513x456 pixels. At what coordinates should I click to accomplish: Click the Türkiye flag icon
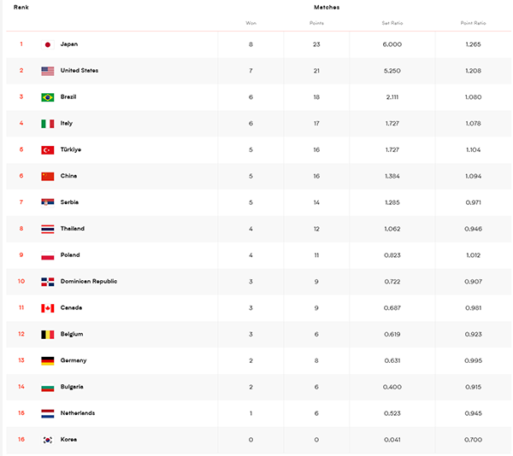(47, 150)
